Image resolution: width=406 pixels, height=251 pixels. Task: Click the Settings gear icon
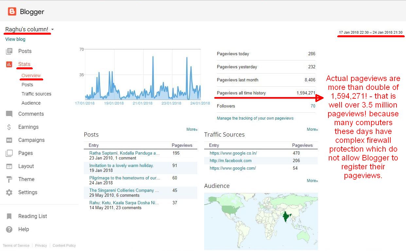(x=9, y=192)
